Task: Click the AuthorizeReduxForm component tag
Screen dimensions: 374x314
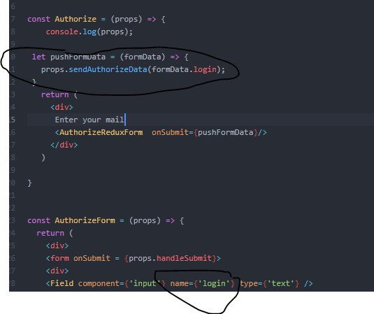Action: click(x=101, y=132)
